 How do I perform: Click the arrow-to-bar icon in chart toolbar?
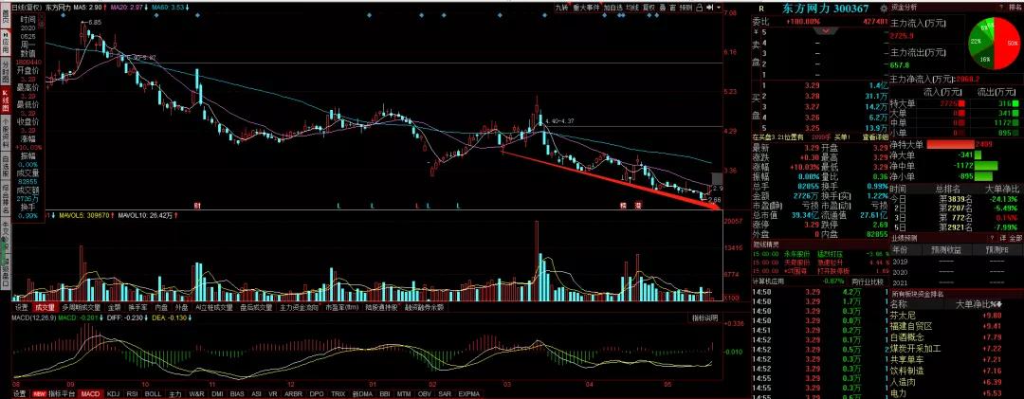[x=711, y=8]
